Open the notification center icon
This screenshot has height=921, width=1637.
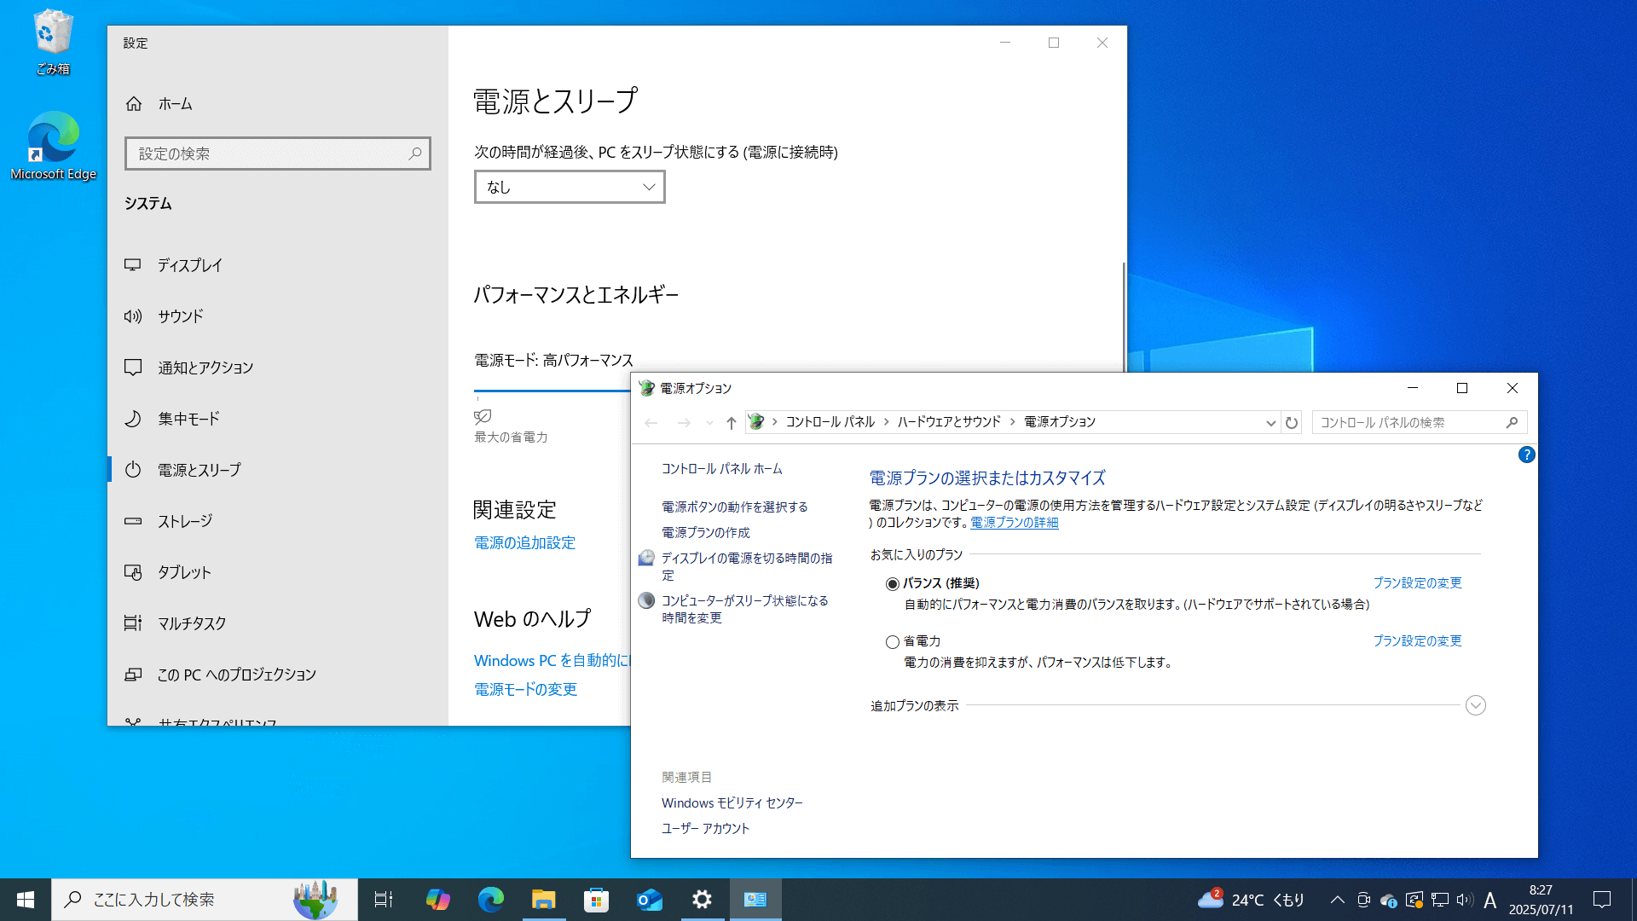coord(1602,900)
